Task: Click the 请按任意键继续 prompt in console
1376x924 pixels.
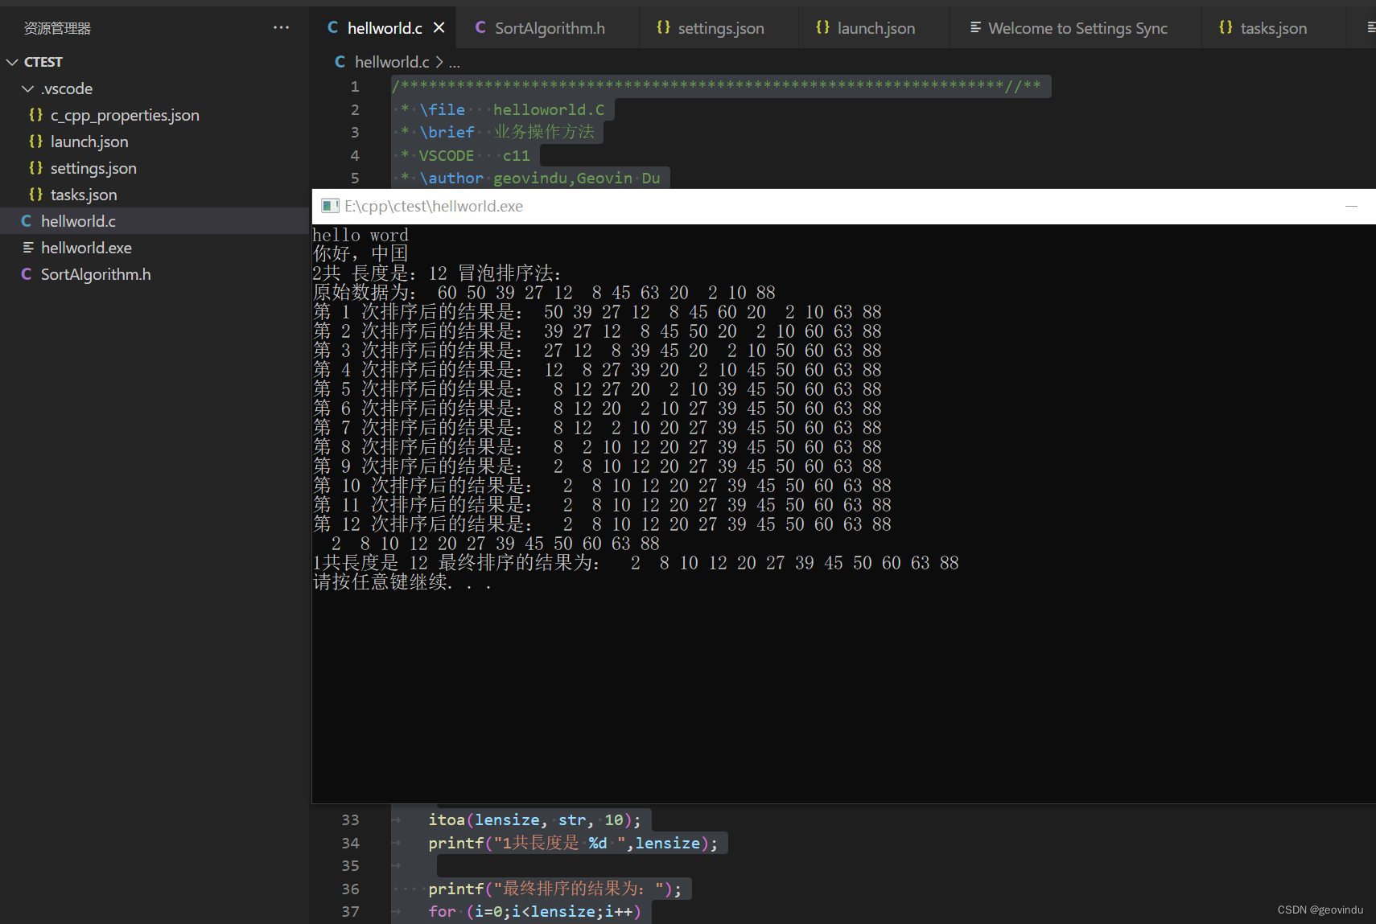Action: point(402,581)
